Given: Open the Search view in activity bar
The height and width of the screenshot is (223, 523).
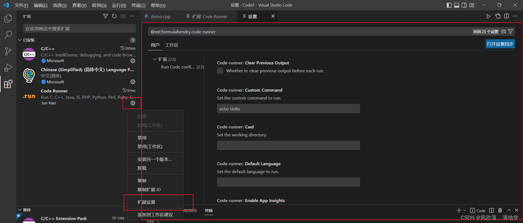Looking at the screenshot, I should pos(8,35).
